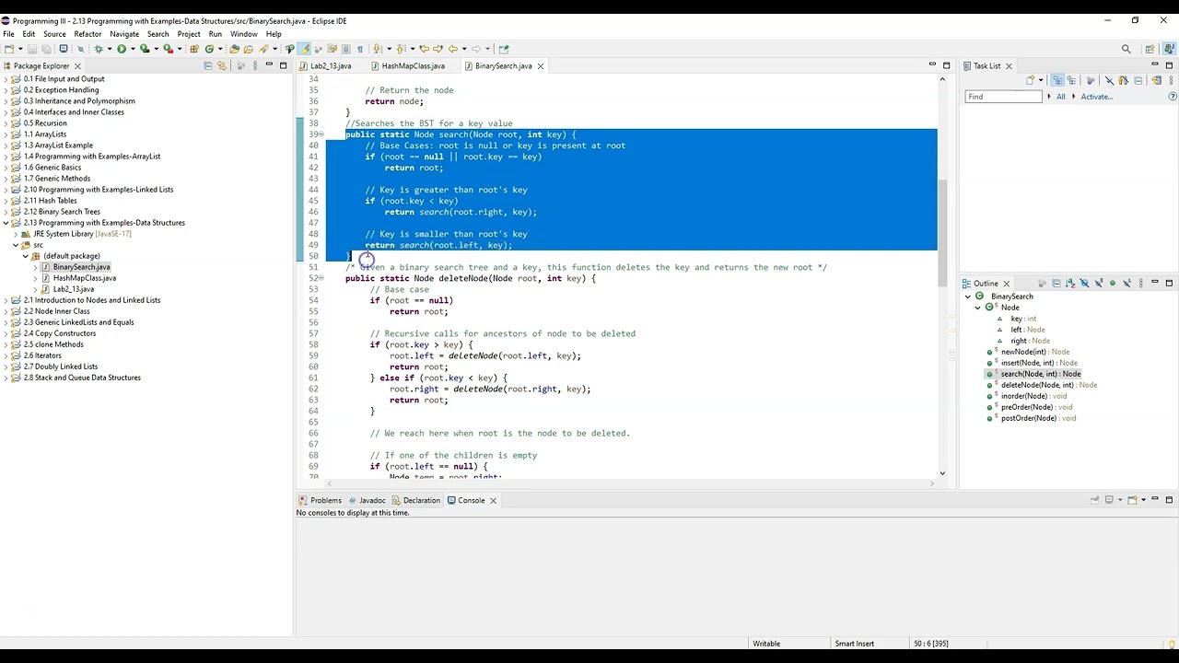Click Open Console icon in Console view
The width and height of the screenshot is (1179, 663).
point(1133,500)
